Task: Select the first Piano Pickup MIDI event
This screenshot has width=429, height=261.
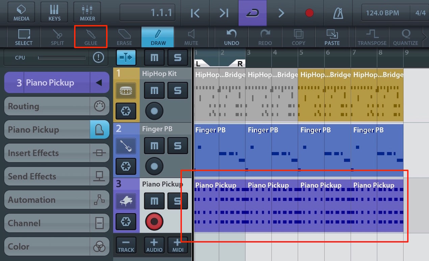Action: coord(220,206)
